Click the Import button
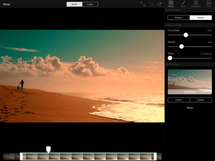The width and height of the screenshot is (215, 161). tap(179, 100)
